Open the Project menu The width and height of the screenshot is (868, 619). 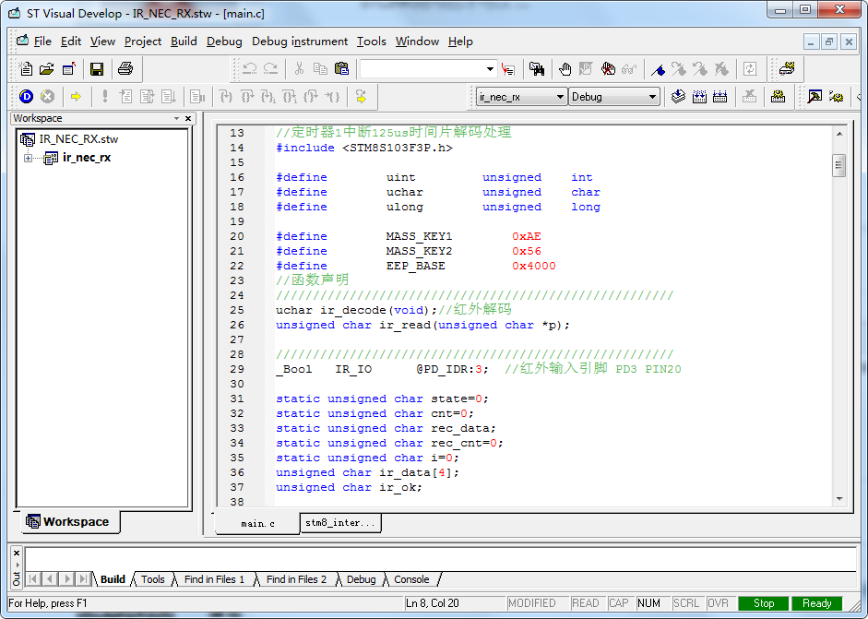[143, 42]
